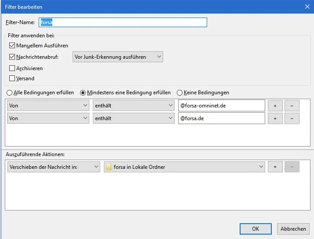This screenshot has width=314, height=239.
Task: Click the @forsa-omninet.de value field
Action: click(222, 105)
